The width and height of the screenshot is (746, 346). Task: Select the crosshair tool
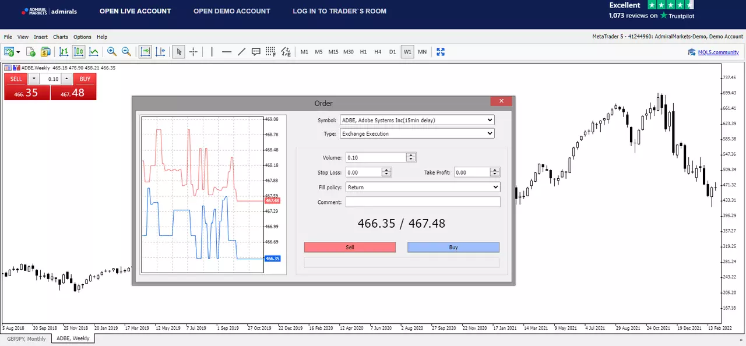pyautogui.click(x=193, y=52)
